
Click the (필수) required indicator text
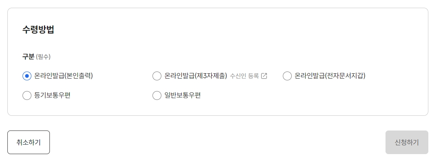pyautogui.click(x=43, y=57)
